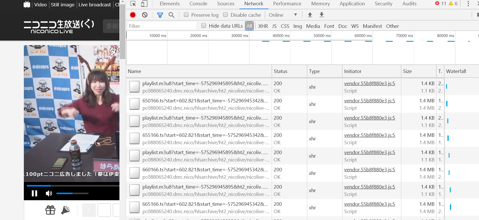Click the TV icon in top bar

tap(27, 5)
